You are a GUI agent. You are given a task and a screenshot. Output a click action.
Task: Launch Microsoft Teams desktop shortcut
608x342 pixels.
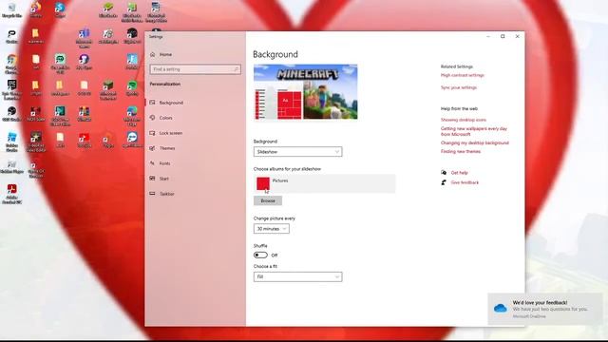click(84, 38)
